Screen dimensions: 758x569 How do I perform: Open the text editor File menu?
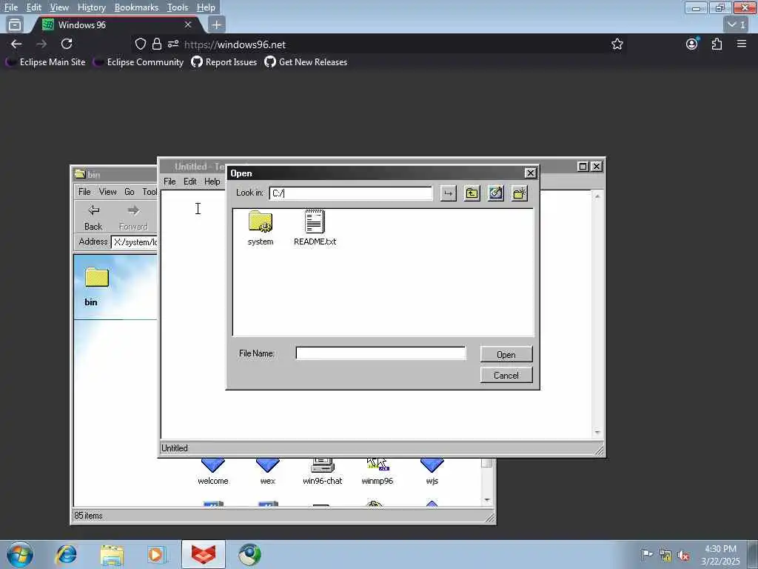170,182
